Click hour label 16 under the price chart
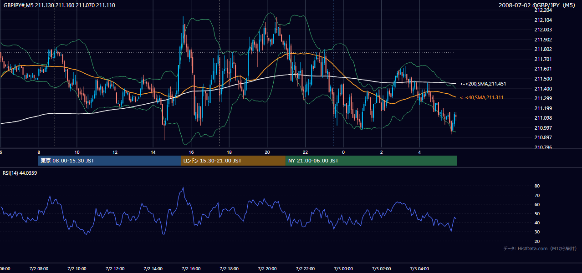Image resolution: width=582 pixels, height=273 pixels. pos(191,152)
